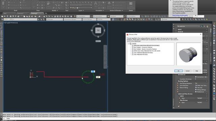Click OK in the Choose a Part dialog
This screenshot has width=216, height=121.
(x=179, y=71)
